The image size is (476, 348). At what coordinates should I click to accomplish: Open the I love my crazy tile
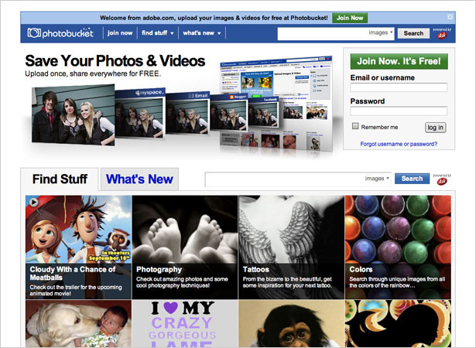(185, 324)
